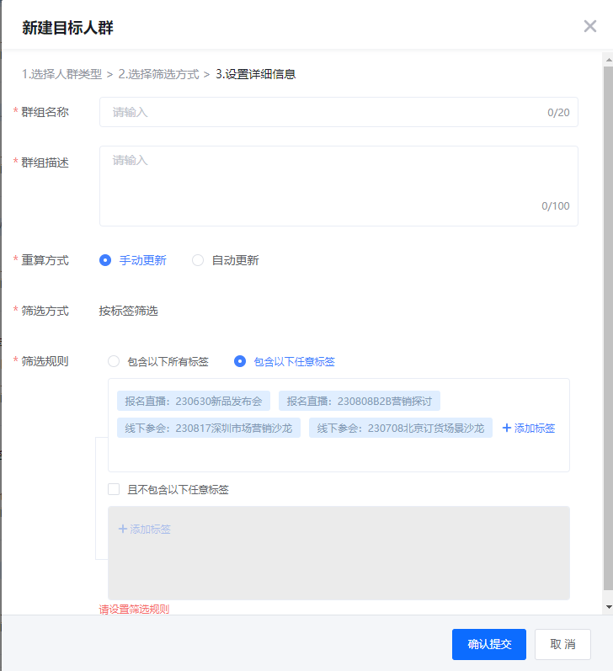Click the vertical scrollbar thumb
Viewport: 613px width, 671px height.
pyautogui.click(x=608, y=328)
